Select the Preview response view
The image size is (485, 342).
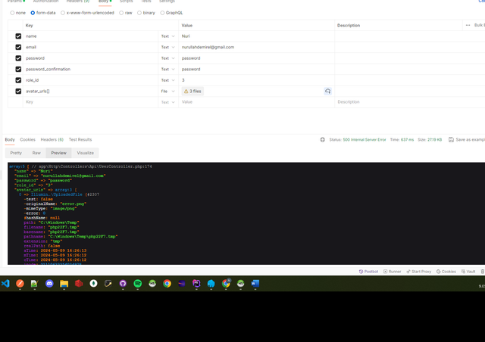coord(59,153)
